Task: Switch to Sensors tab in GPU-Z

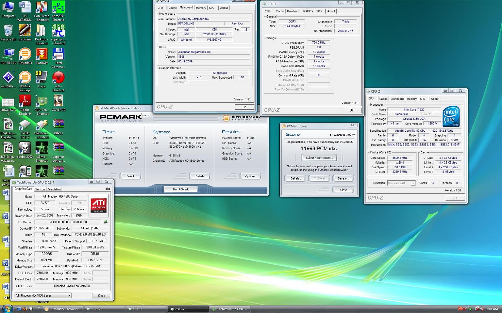Action: pos(40,189)
